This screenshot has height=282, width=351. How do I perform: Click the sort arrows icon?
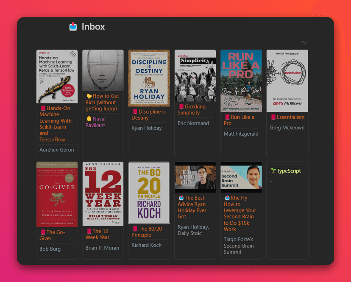[x=304, y=42]
